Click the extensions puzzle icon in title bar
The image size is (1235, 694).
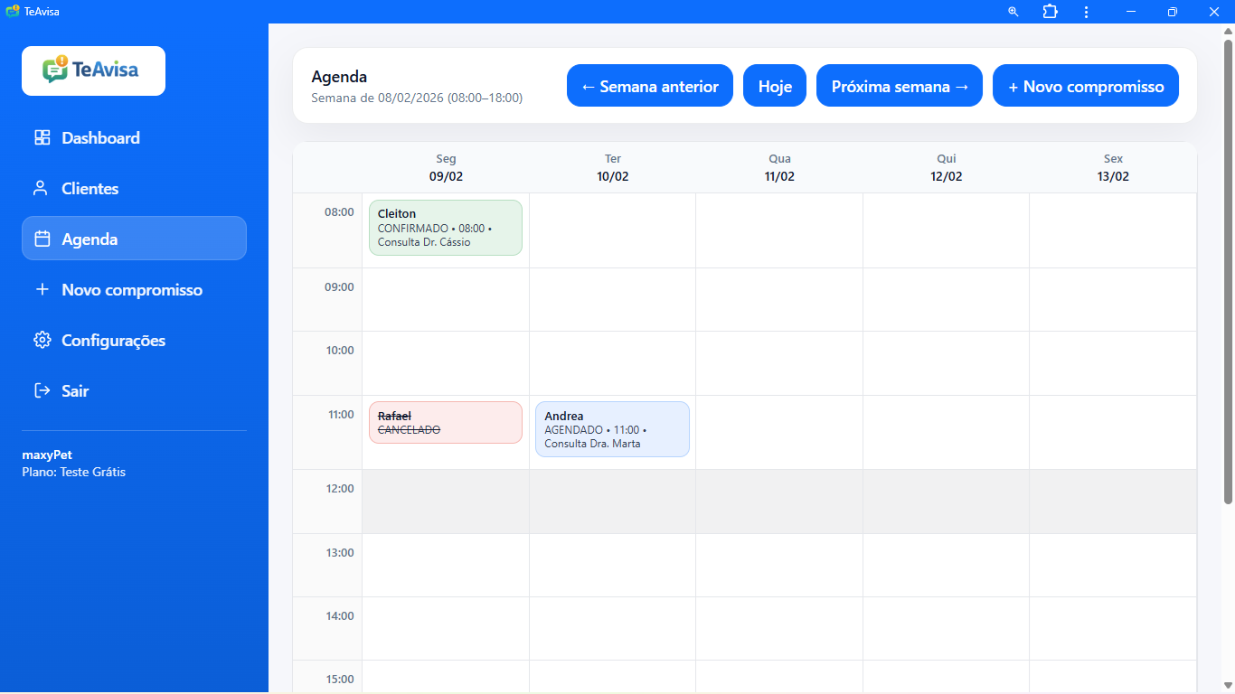click(x=1050, y=12)
